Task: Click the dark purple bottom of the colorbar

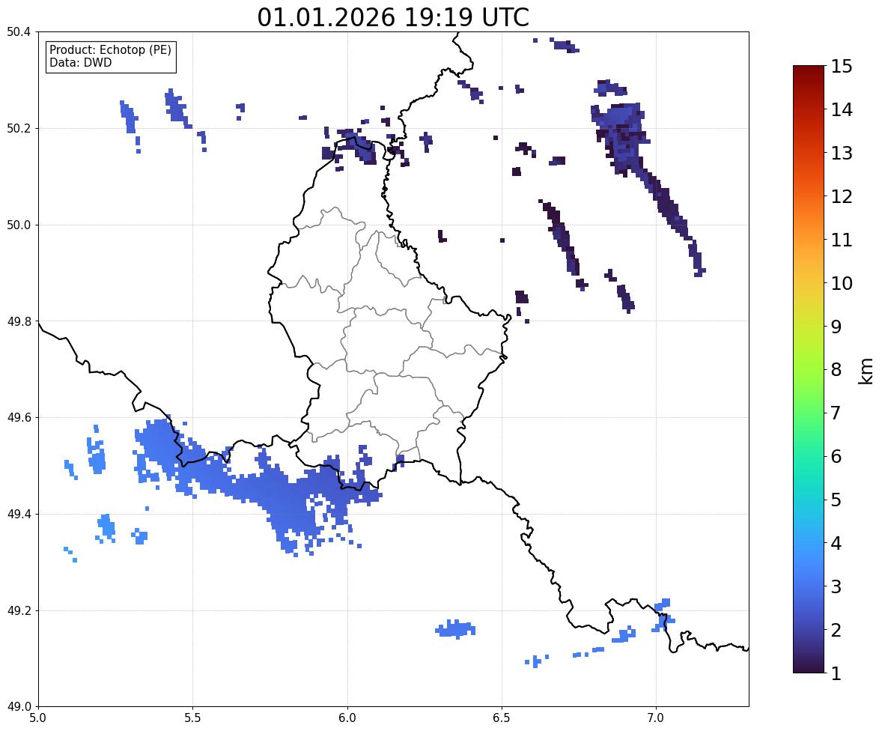Action: coord(809,664)
